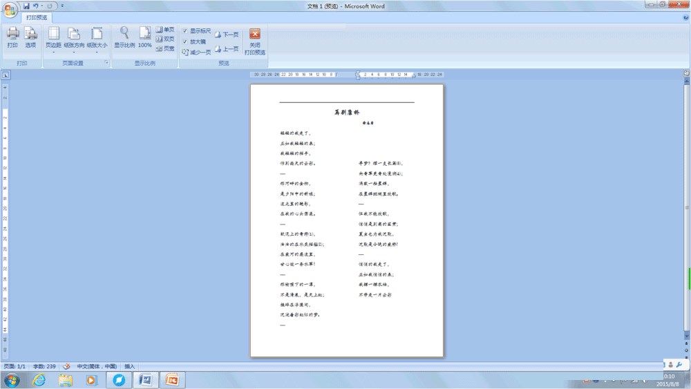Toggle Insert (插入) mode in status bar

point(130,366)
